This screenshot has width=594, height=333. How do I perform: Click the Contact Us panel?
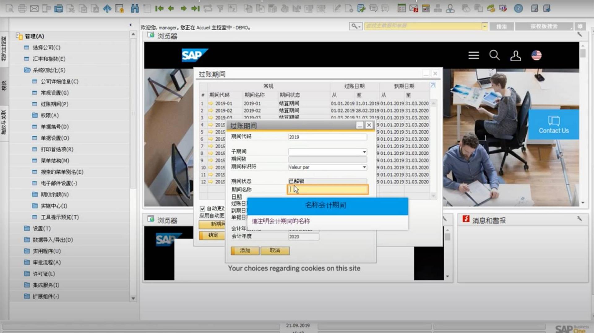point(553,124)
